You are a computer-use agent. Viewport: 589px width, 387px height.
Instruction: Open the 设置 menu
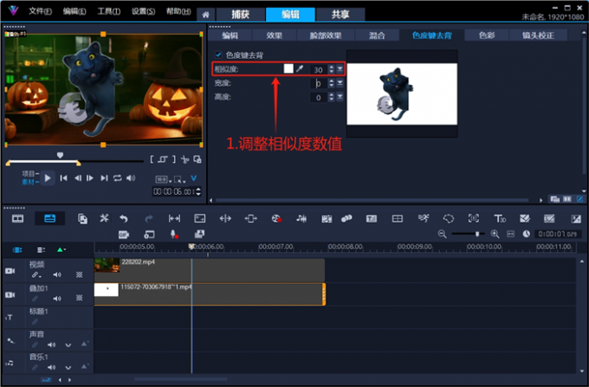[x=143, y=11]
